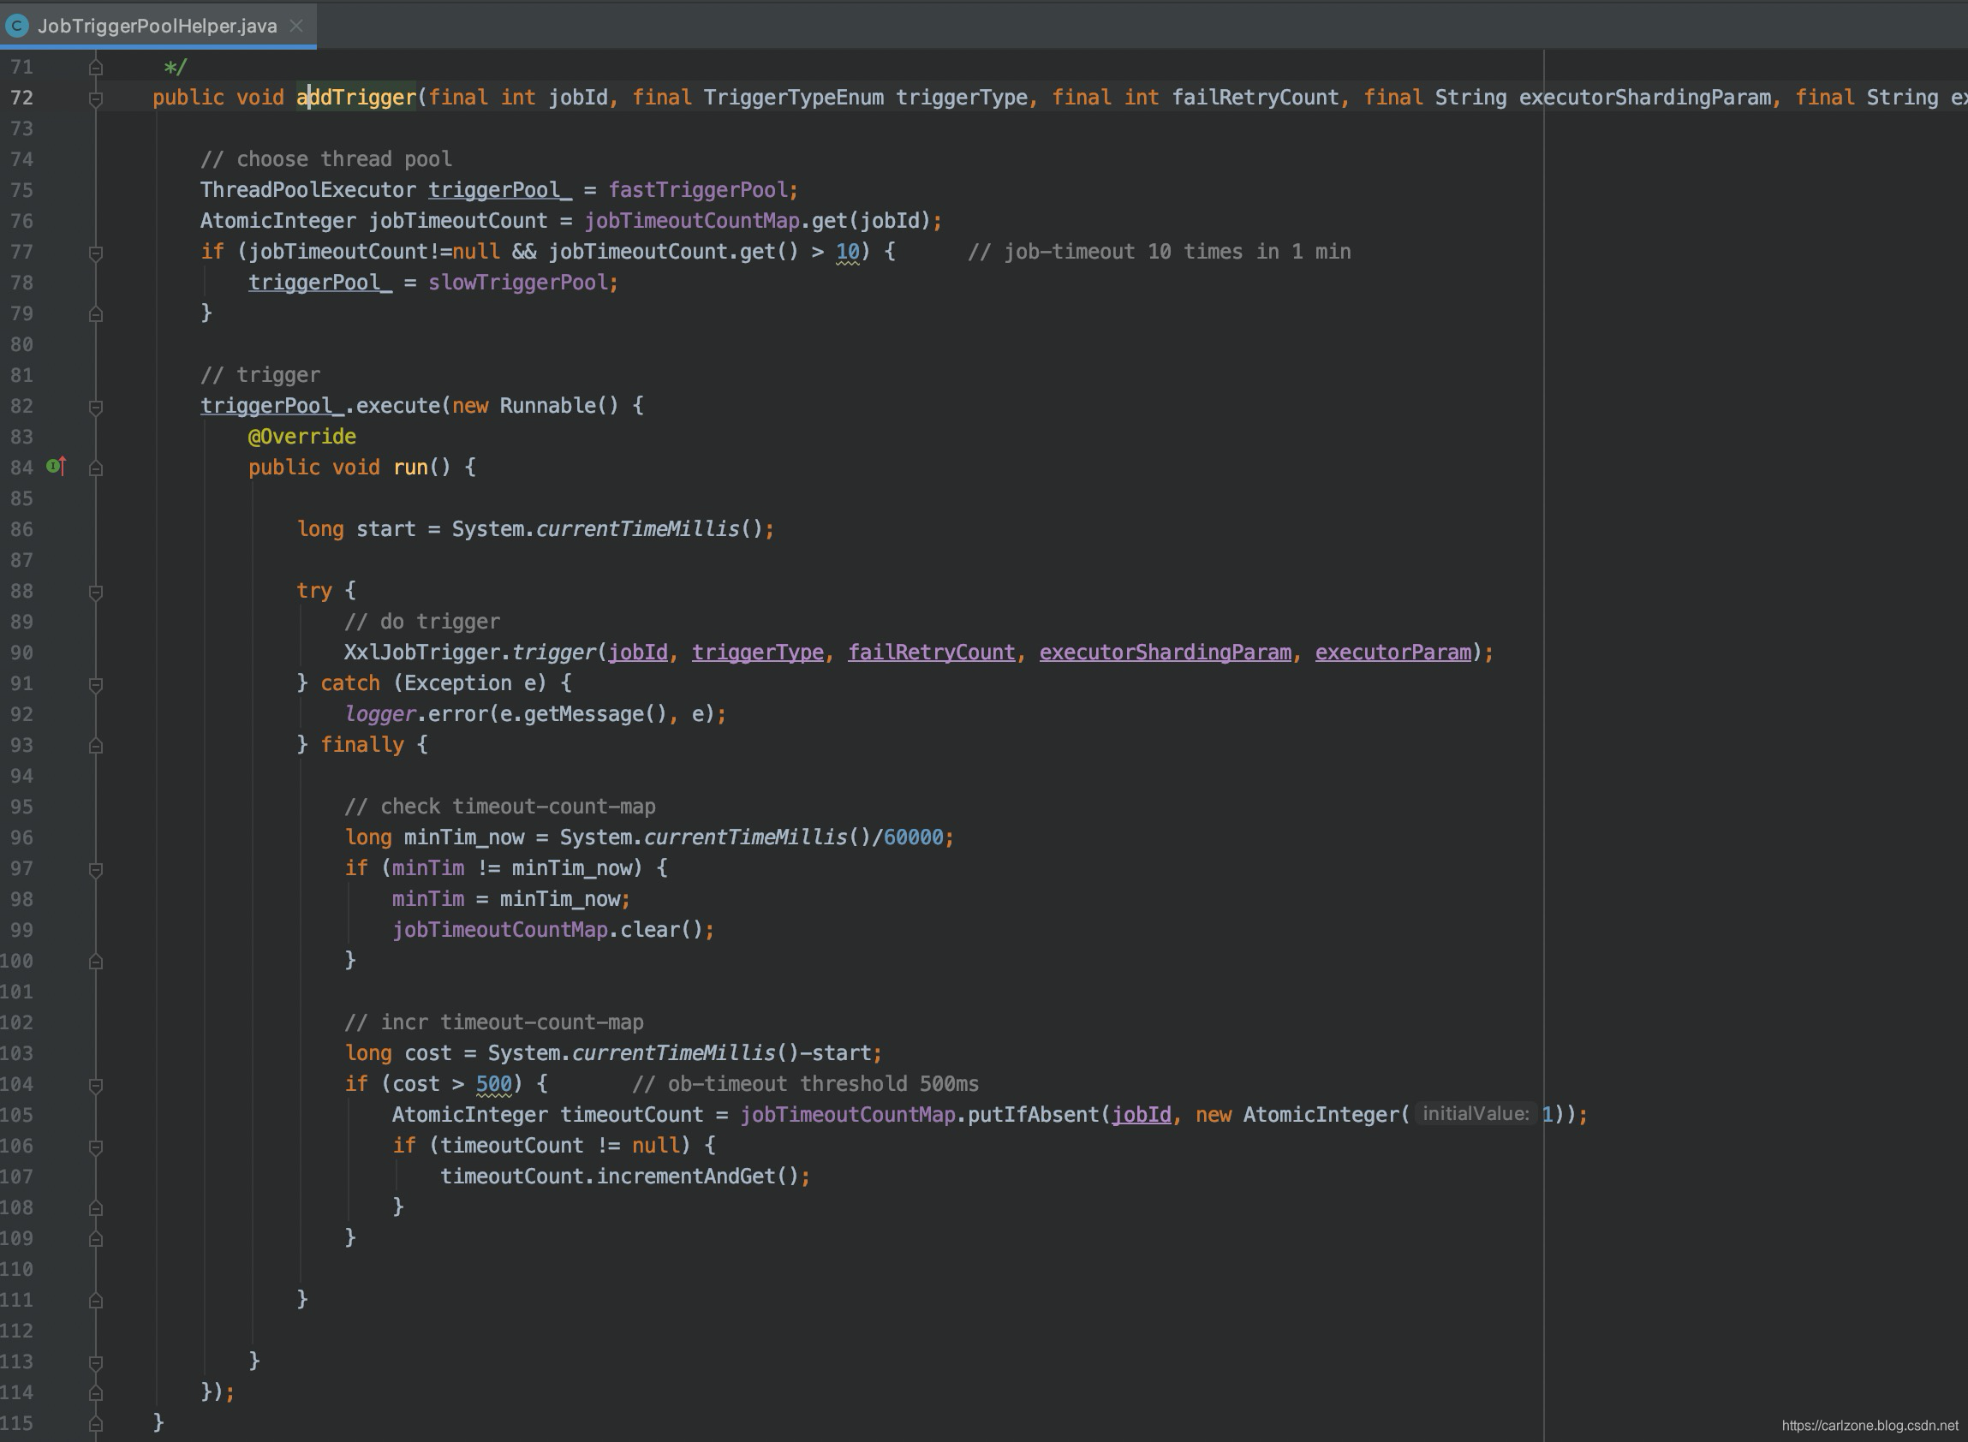Collapse the run() method fold at line 84

coord(96,468)
